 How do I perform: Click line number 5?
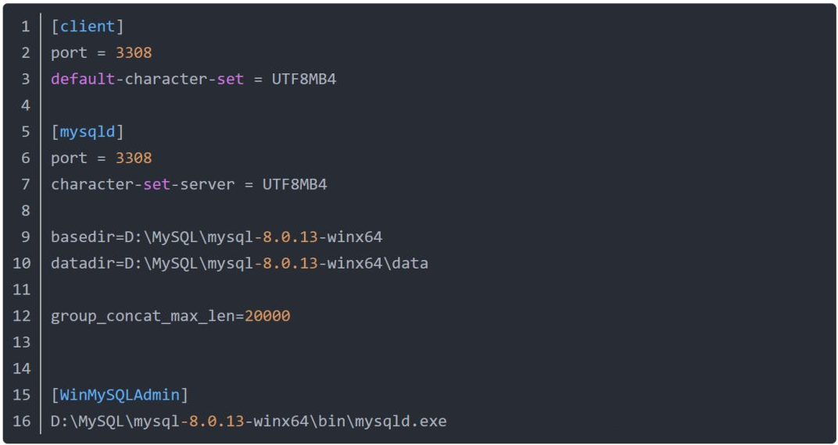pos(26,132)
